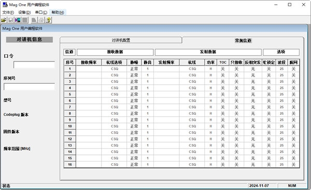Open help via question mark toolbar icon
This screenshot has height=190, width=311.
[48, 20]
